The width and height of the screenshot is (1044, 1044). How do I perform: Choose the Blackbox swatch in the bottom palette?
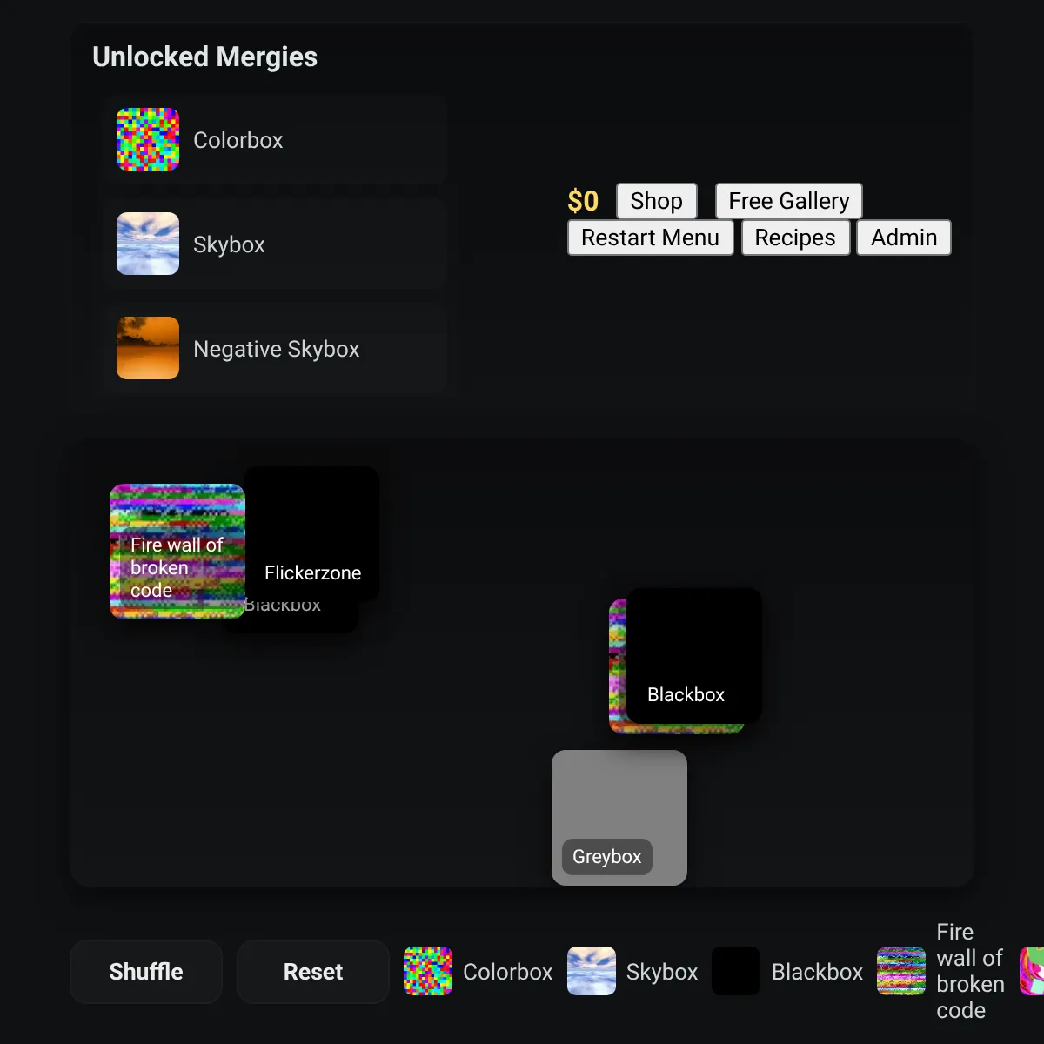[x=736, y=971]
